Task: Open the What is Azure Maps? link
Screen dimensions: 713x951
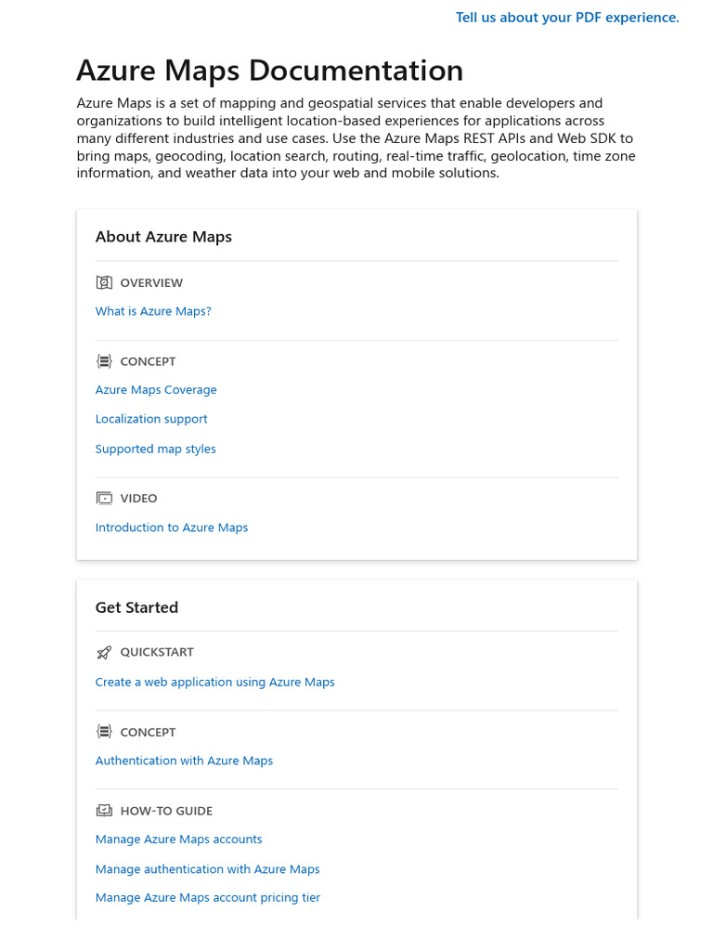Action: pyautogui.click(x=153, y=311)
